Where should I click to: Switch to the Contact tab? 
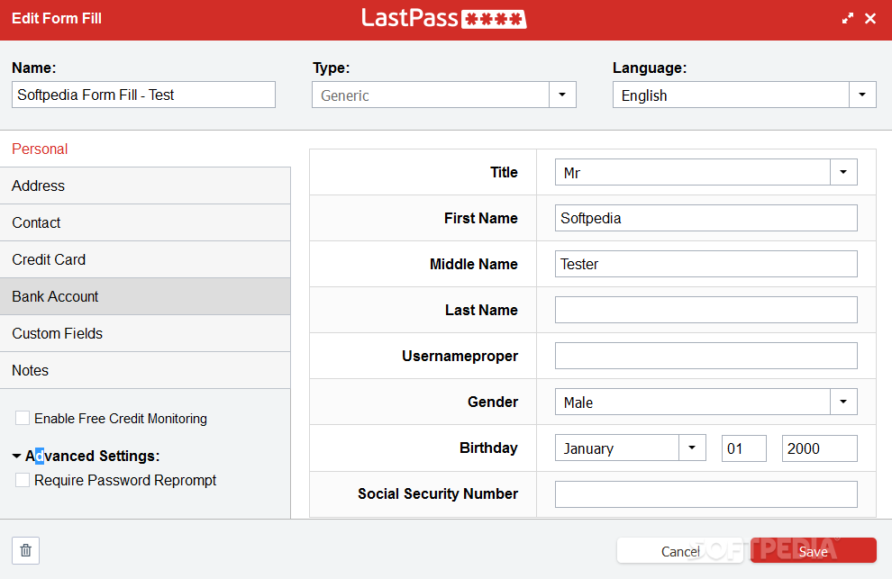coord(145,223)
